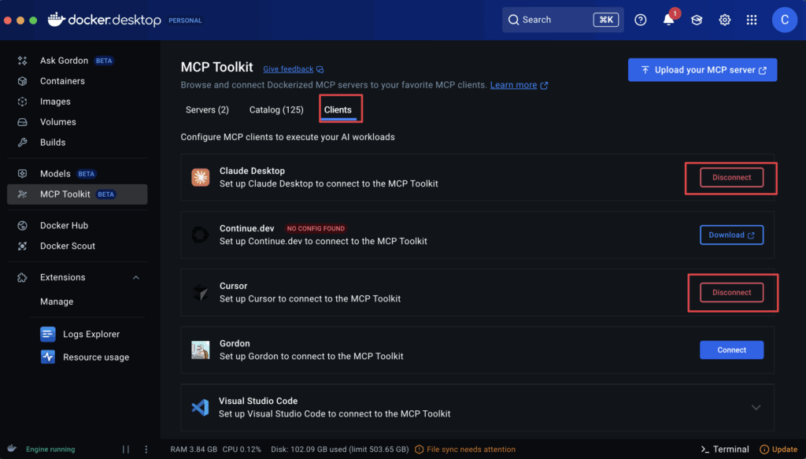
Task: Click the MCP Toolkit sidebar icon
Action: (x=22, y=194)
